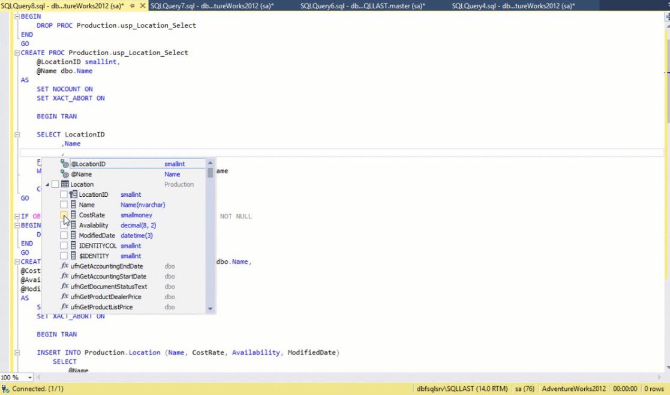
Task: Click the parameter icon beside @Name
Action: click(x=63, y=174)
